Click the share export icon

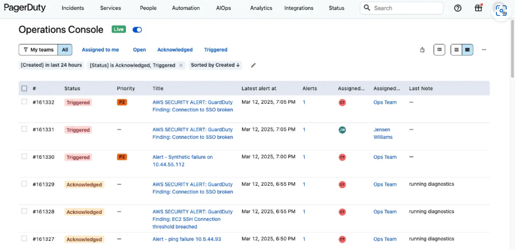click(422, 50)
